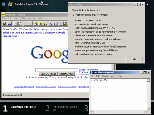Select 'Szukaj w Internecie' radio button
154x115 pixels.
pyautogui.click(x=26, y=77)
